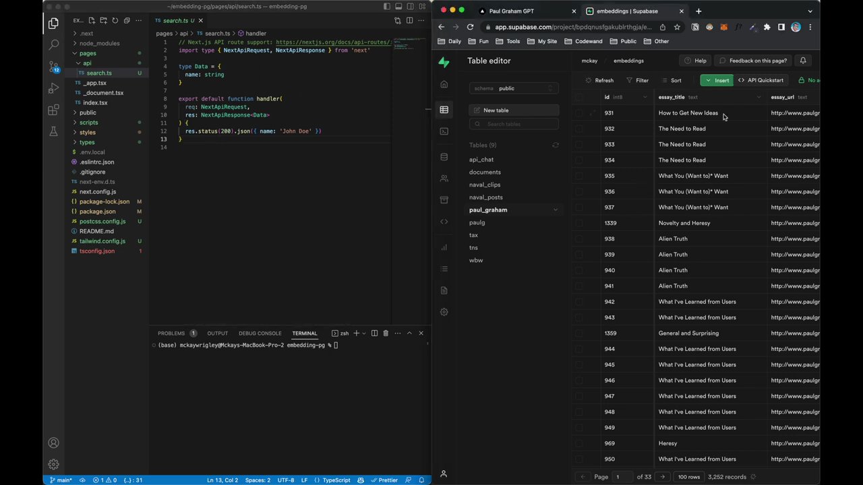Click the New table button
This screenshot has height=485, width=863.
point(514,110)
